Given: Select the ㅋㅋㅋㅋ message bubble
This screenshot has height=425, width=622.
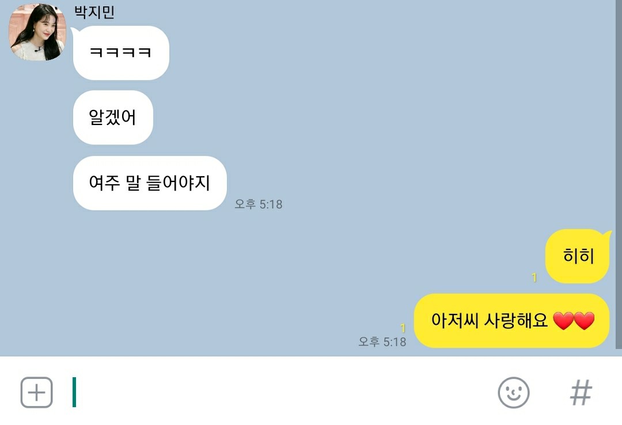Looking at the screenshot, I should (121, 53).
